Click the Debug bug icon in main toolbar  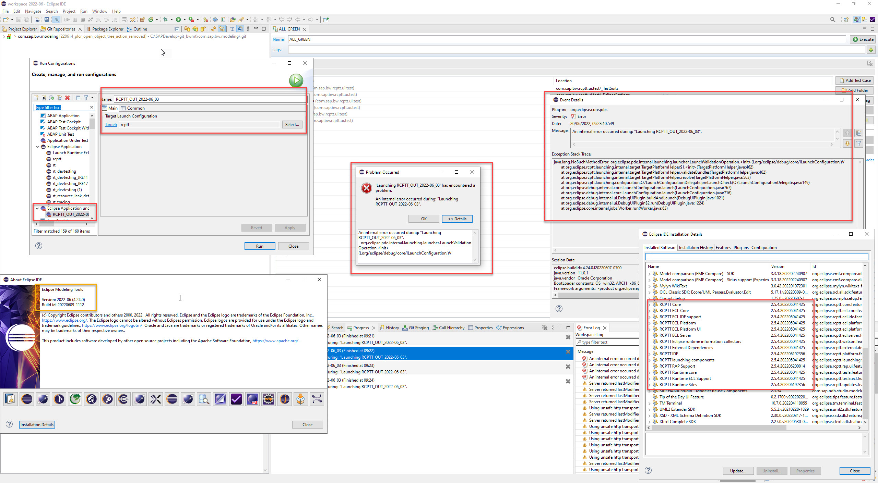click(x=166, y=20)
